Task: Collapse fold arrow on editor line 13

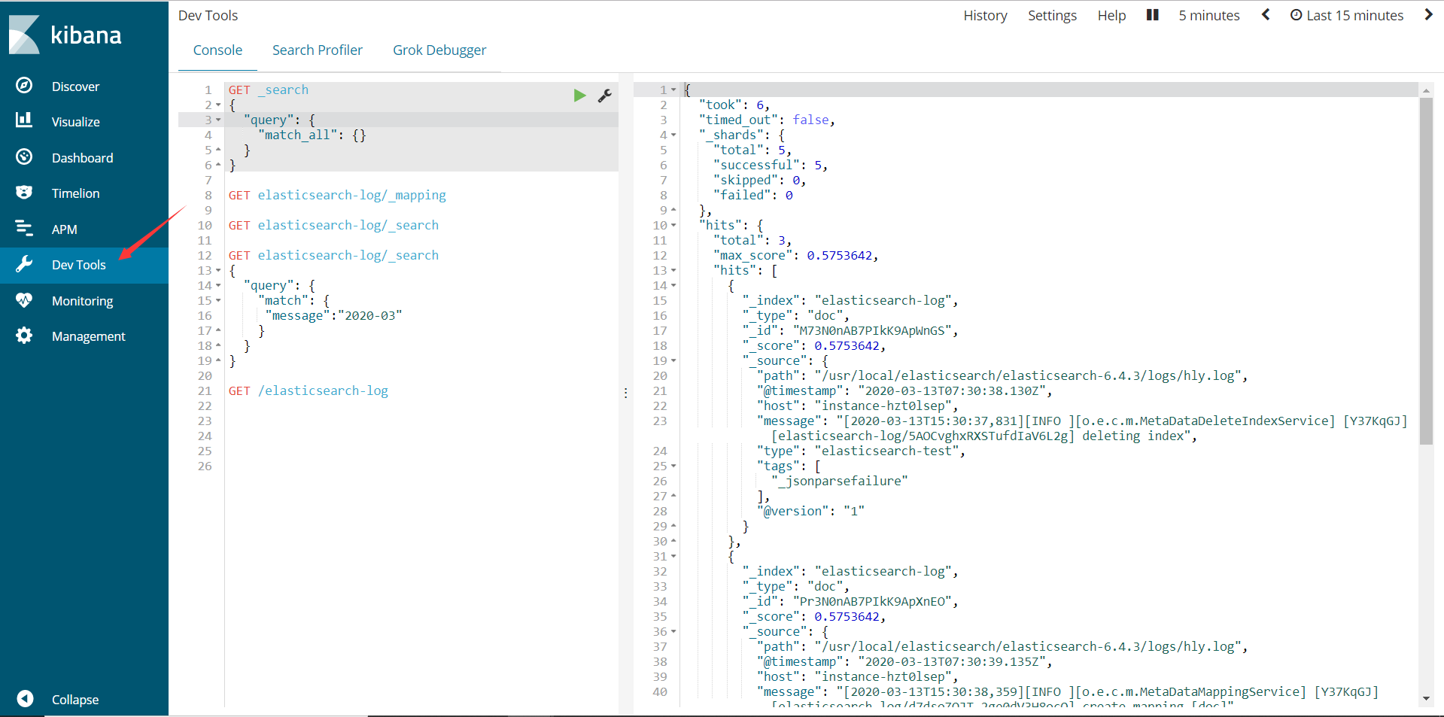Action: [218, 271]
